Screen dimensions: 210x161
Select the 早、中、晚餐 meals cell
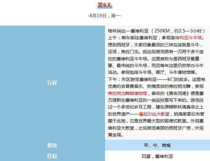click(157, 145)
